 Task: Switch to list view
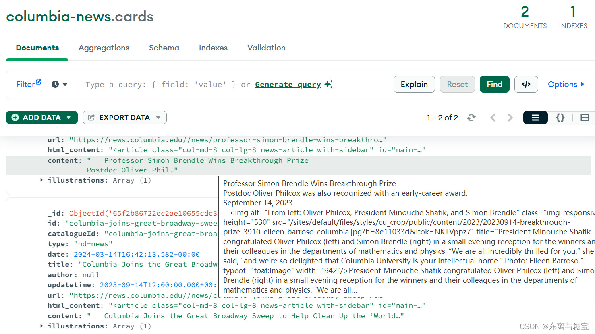[535, 118]
